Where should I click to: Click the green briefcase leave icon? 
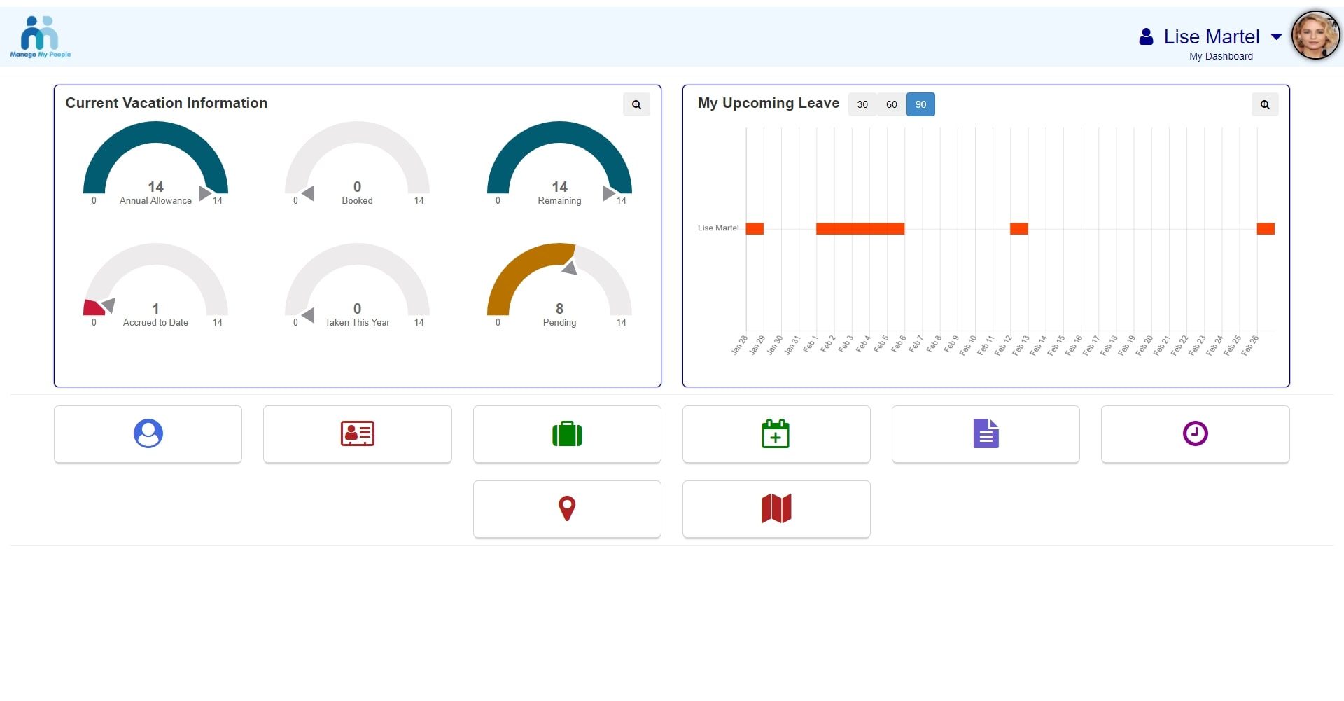[566, 433]
